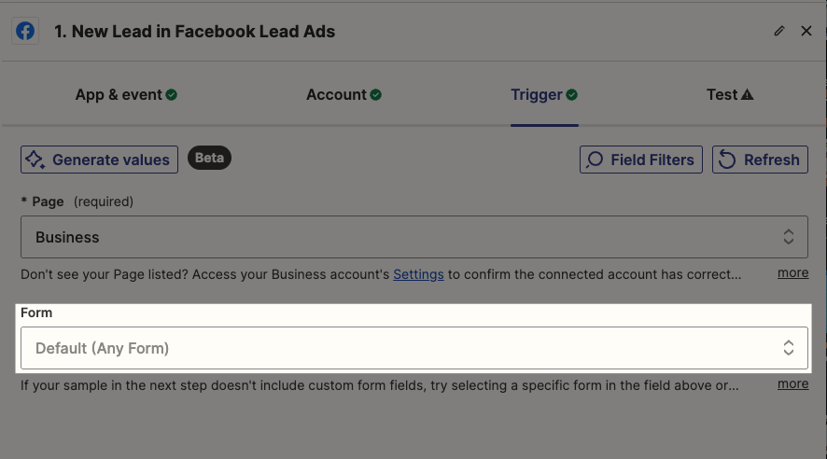Select the Trigger tab

pos(536,95)
